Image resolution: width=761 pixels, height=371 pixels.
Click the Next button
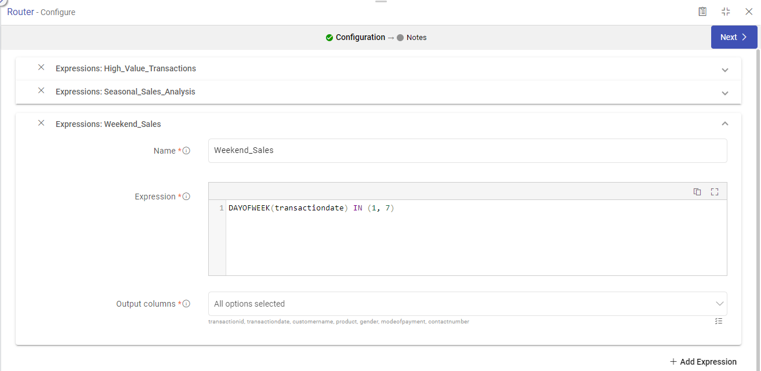[734, 37]
